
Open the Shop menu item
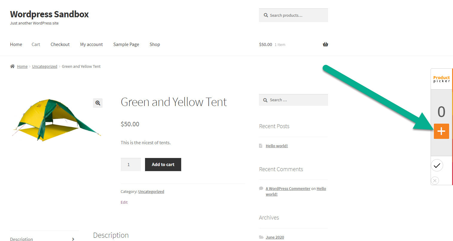tap(155, 44)
